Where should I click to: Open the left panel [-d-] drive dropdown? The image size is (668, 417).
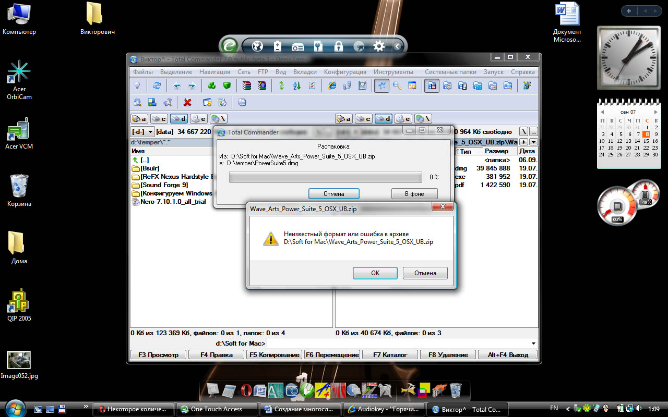click(x=142, y=132)
